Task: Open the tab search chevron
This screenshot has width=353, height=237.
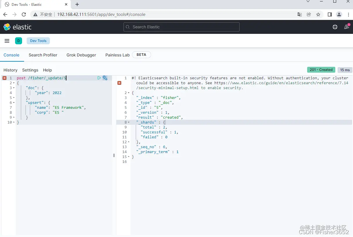Action: click(308, 1)
